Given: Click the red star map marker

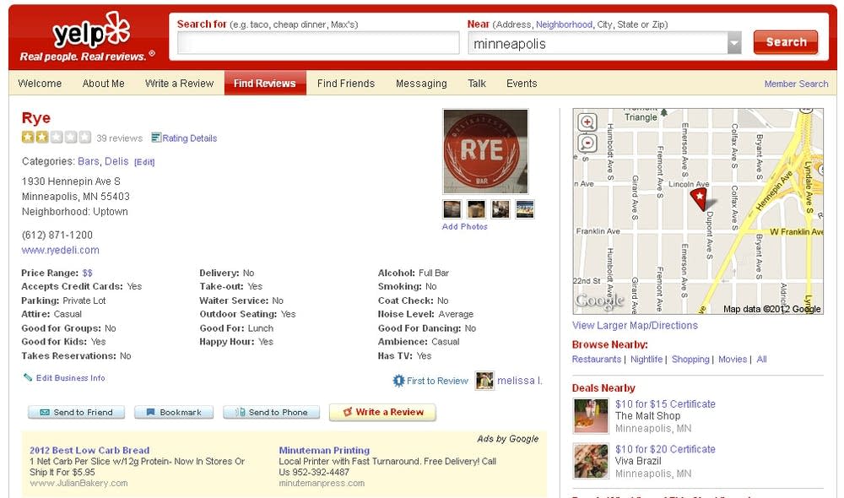Looking at the screenshot, I should point(701,198).
